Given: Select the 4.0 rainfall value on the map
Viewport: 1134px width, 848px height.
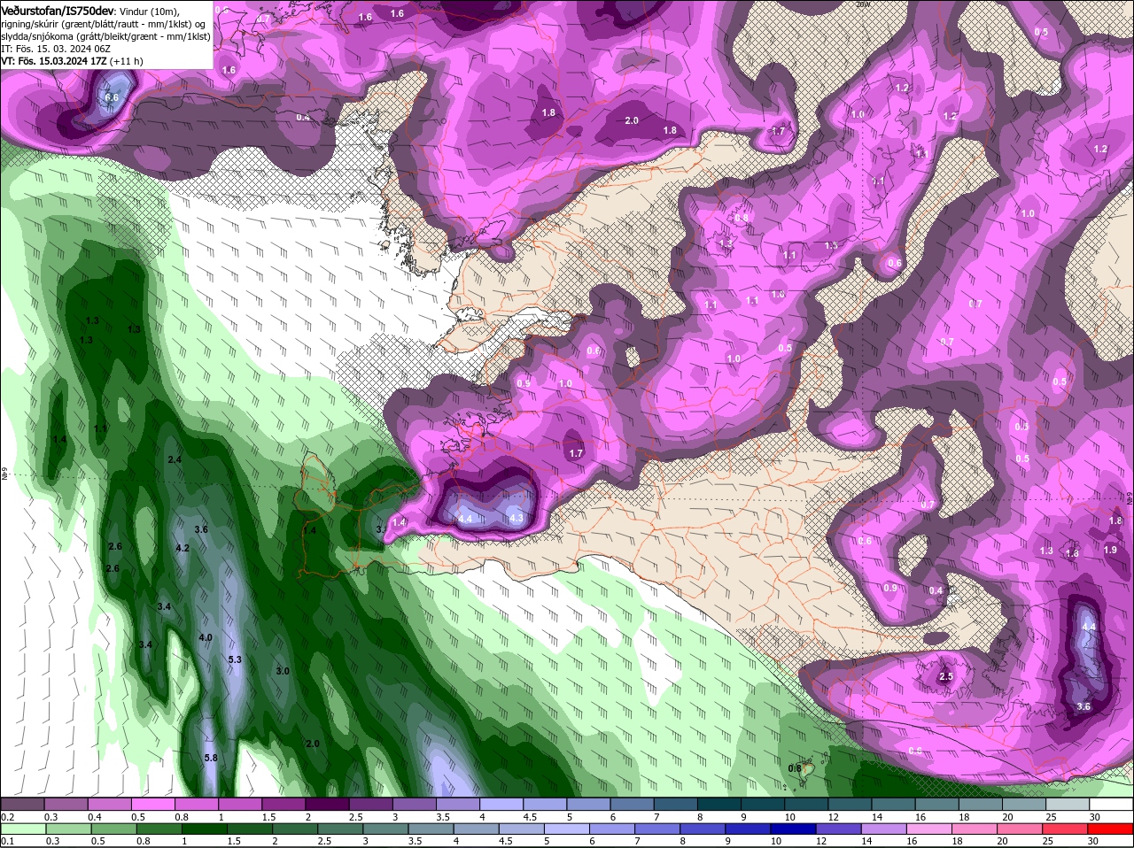Looking at the screenshot, I should tap(206, 637).
